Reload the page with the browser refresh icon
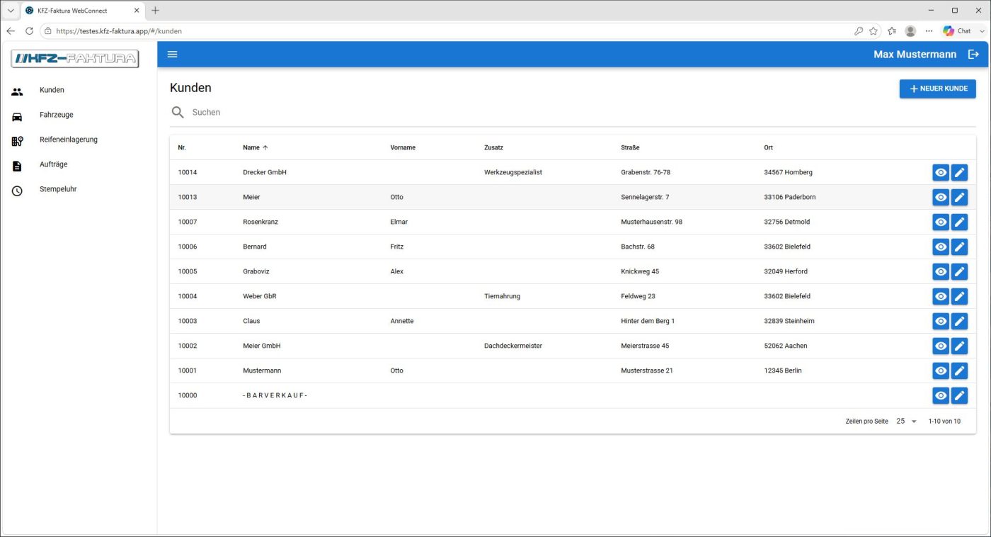The image size is (991, 537). point(29,31)
